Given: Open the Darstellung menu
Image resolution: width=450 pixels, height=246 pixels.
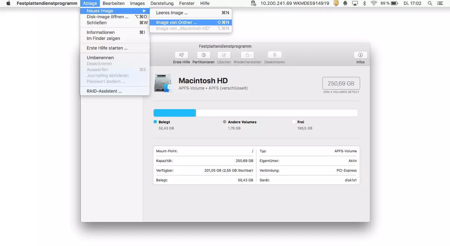Looking at the screenshot, I should [x=162, y=3].
